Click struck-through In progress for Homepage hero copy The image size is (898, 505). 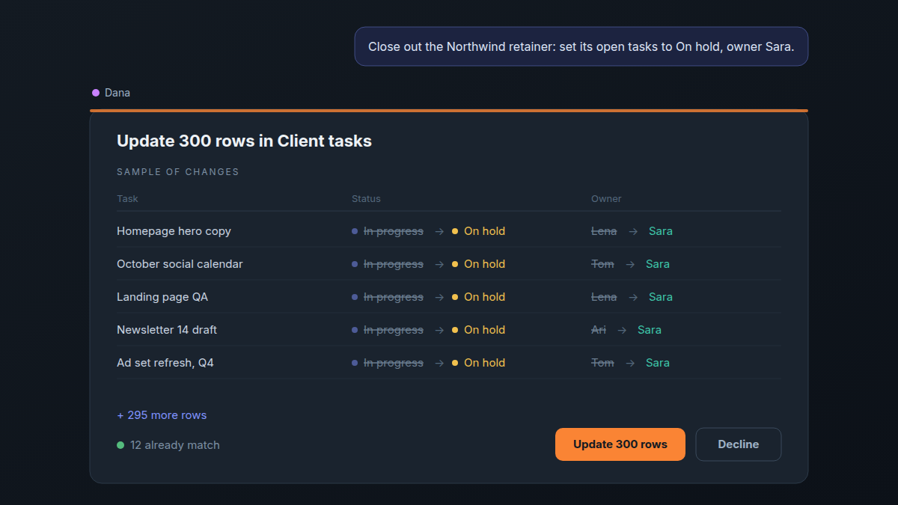pyautogui.click(x=394, y=231)
